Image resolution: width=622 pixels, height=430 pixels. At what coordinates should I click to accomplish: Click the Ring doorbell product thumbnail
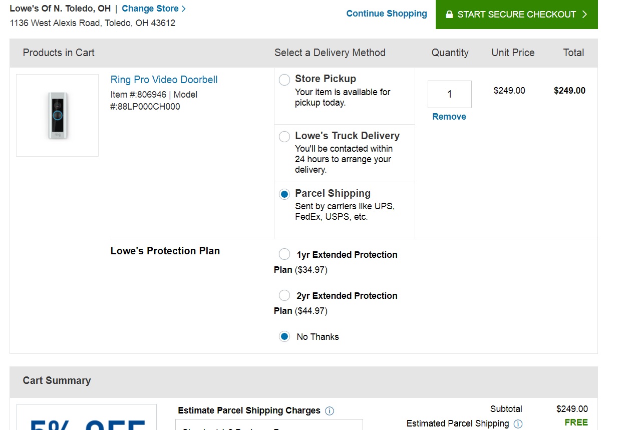click(57, 115)
